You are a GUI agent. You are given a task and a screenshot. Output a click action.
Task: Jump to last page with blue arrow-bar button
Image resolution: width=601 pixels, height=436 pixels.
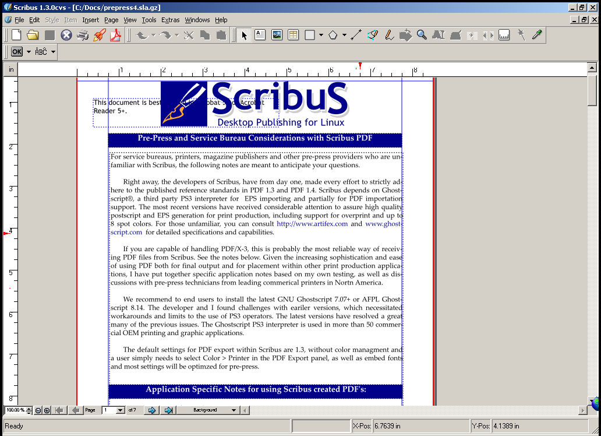click(168, 410)
